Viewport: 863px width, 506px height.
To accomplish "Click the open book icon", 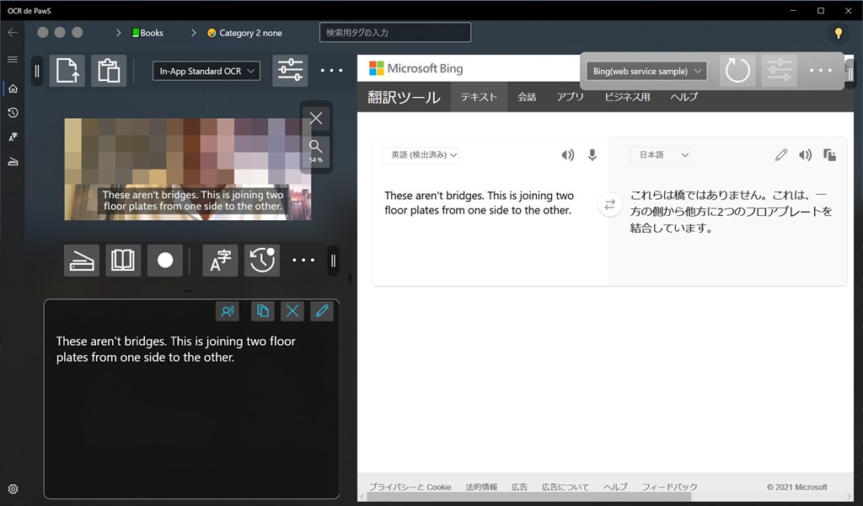I will click(123, 261).
